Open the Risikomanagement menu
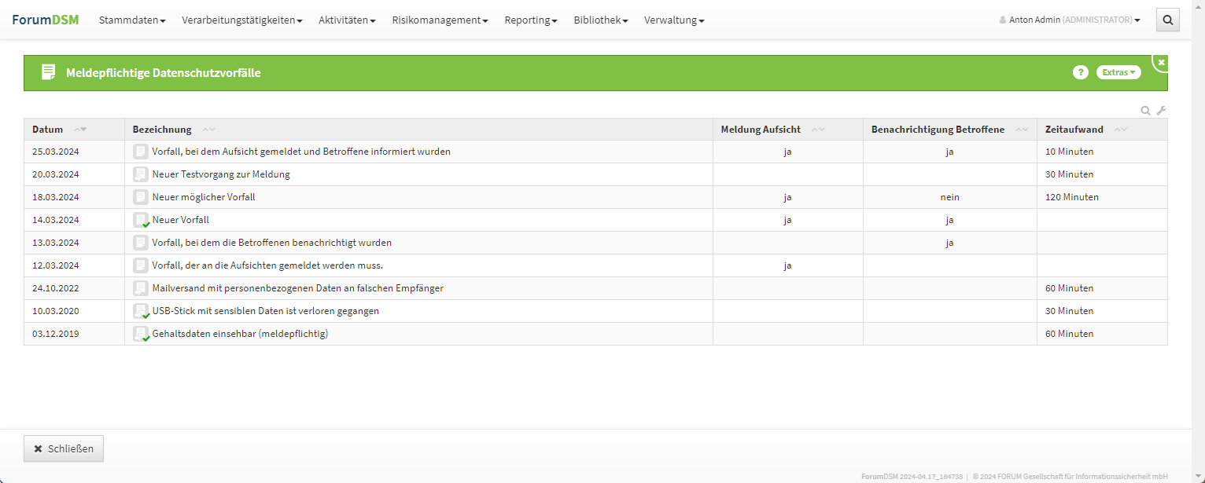Viewport: 1205px width, 483px height. [x=440, y=20]
